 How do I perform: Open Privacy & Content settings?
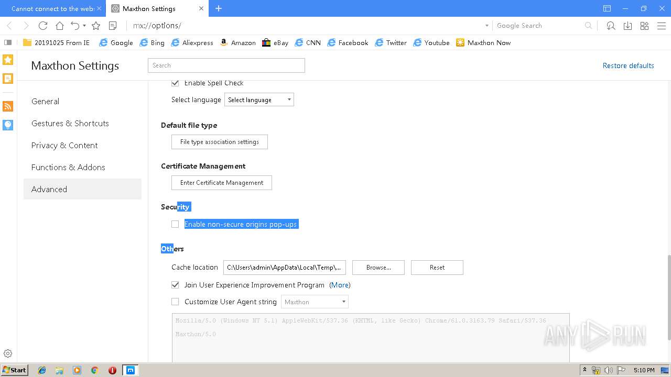[x=82, y=145]
